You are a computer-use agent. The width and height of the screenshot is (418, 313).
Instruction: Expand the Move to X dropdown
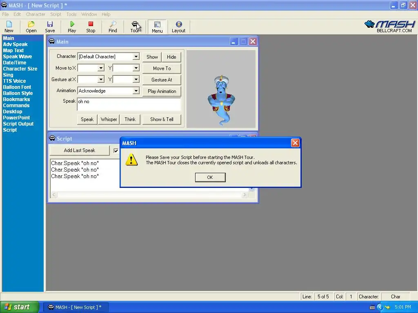101,68
